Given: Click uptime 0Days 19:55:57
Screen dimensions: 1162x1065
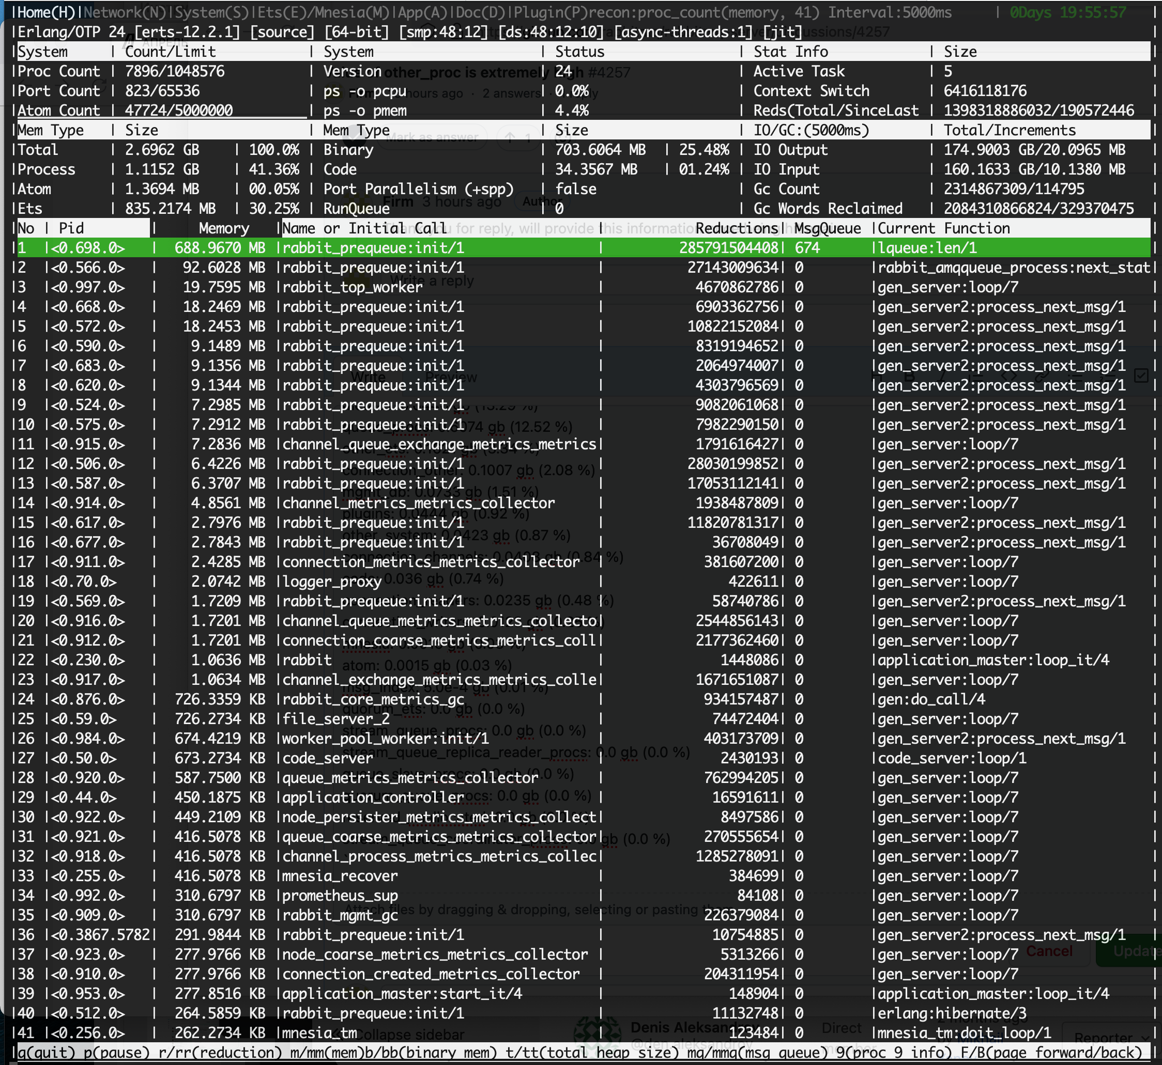Looking at the screenshot, I should [1067, 12].
